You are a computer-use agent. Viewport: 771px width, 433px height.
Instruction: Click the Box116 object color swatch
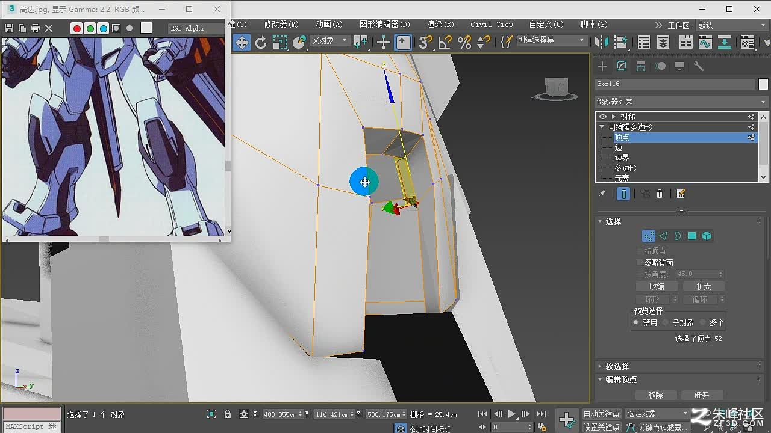pos(763,84)
